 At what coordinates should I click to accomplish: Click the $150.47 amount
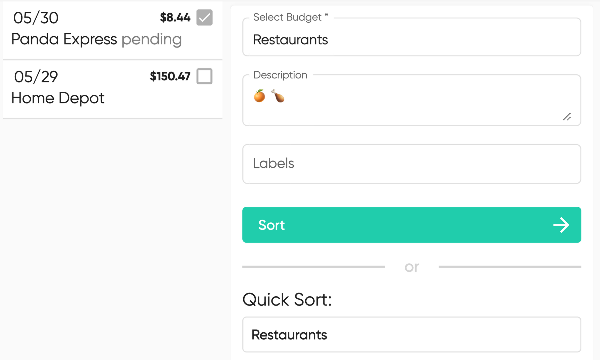tap(170, 76)
